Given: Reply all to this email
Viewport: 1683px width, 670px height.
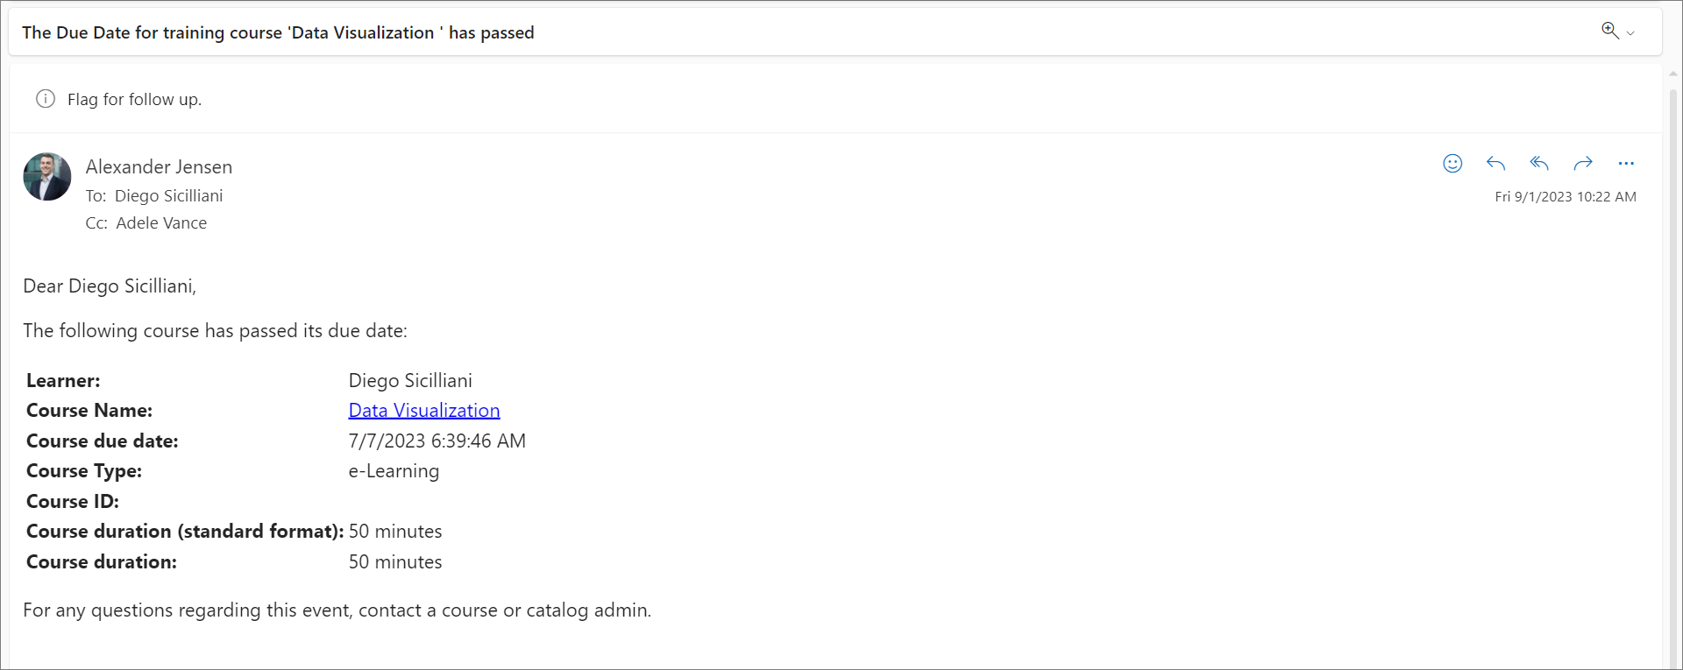Looking at the screenshot, I should point(1539,164).
